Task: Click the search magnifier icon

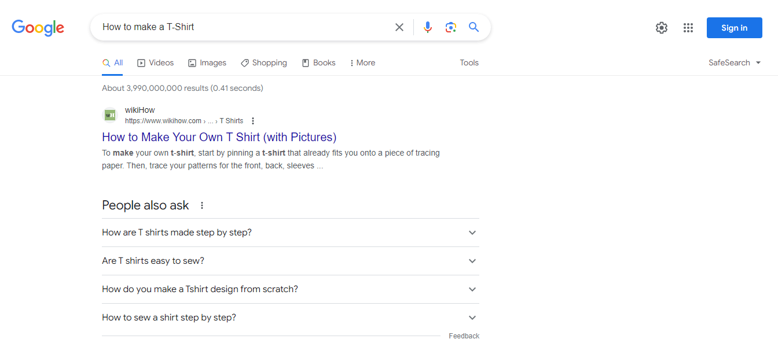Action: pos(474,27)
